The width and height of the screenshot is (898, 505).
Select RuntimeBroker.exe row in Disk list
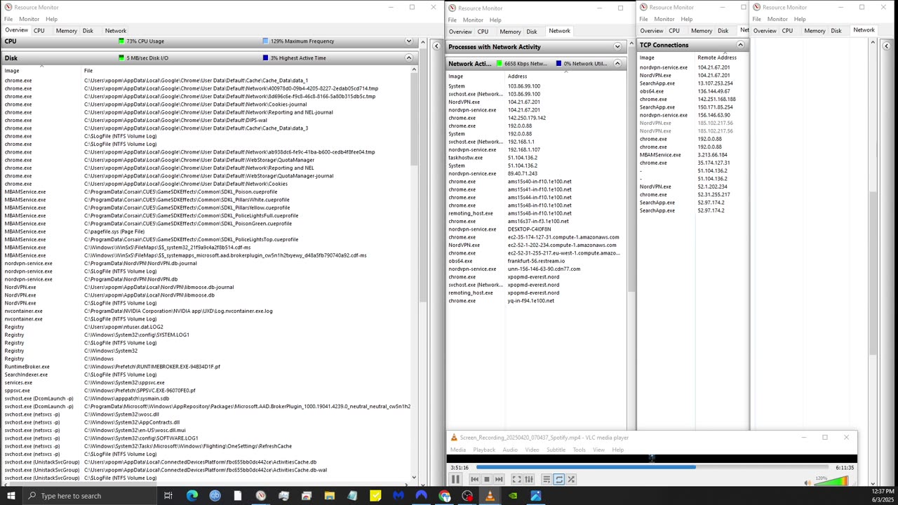click(x=206, y=367)
